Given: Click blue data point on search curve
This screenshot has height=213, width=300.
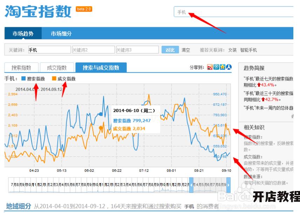Looking at the screenshot, I should coord(101,114).
